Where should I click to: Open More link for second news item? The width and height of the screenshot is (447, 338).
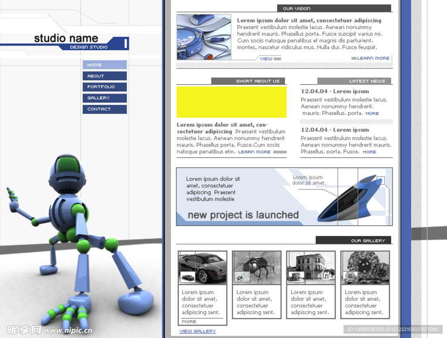[x=369, y=152]
